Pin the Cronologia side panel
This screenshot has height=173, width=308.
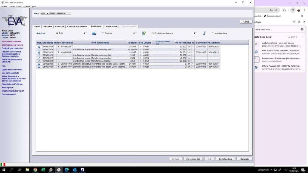coord(294,22)
